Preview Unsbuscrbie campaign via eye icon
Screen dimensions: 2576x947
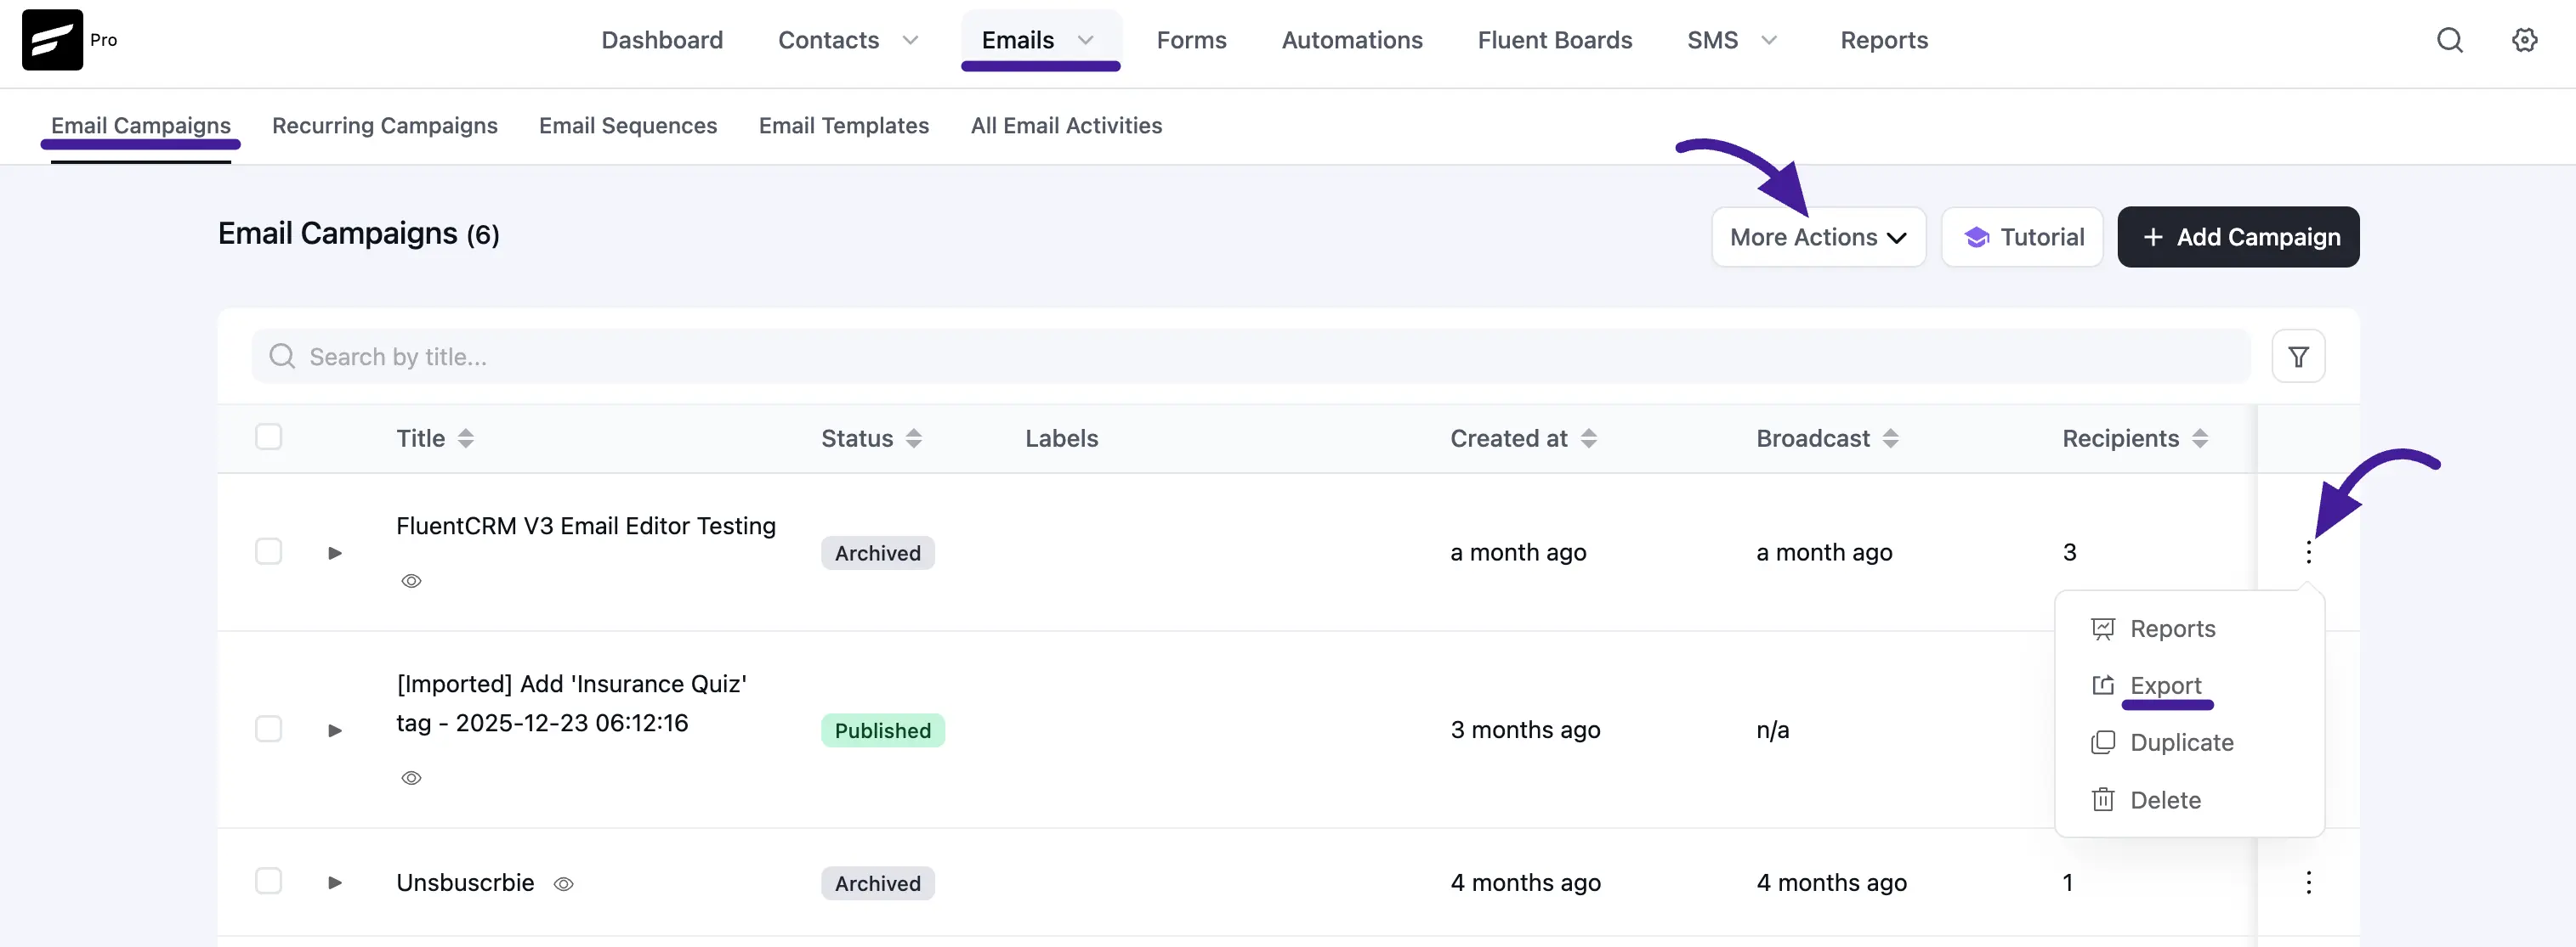pos(563,883)
